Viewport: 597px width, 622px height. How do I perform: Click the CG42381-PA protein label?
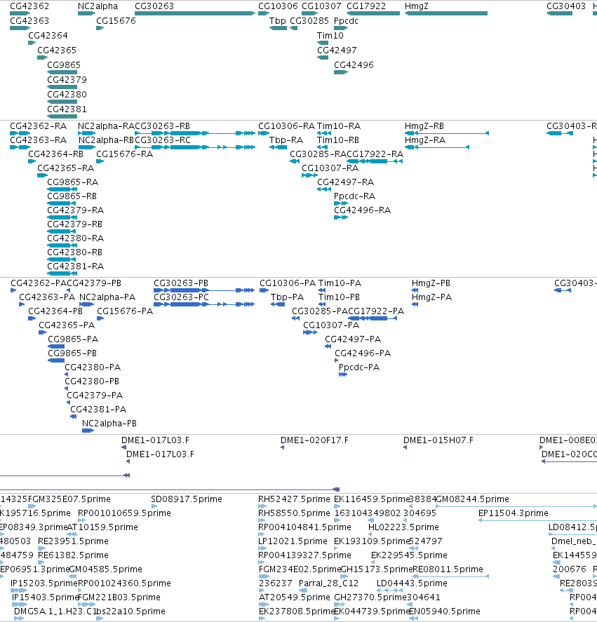pos(98,410)
